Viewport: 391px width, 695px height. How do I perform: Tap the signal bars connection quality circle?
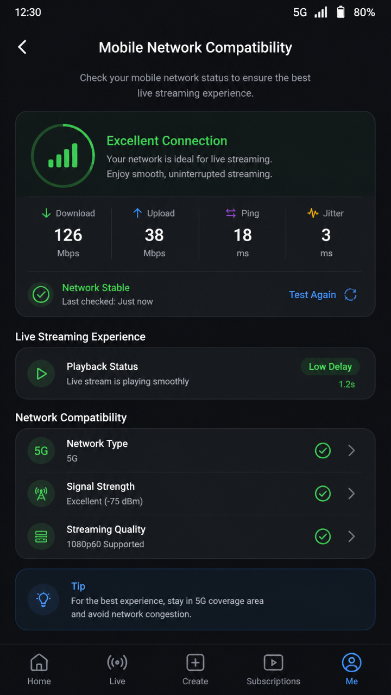coord(63,156)
